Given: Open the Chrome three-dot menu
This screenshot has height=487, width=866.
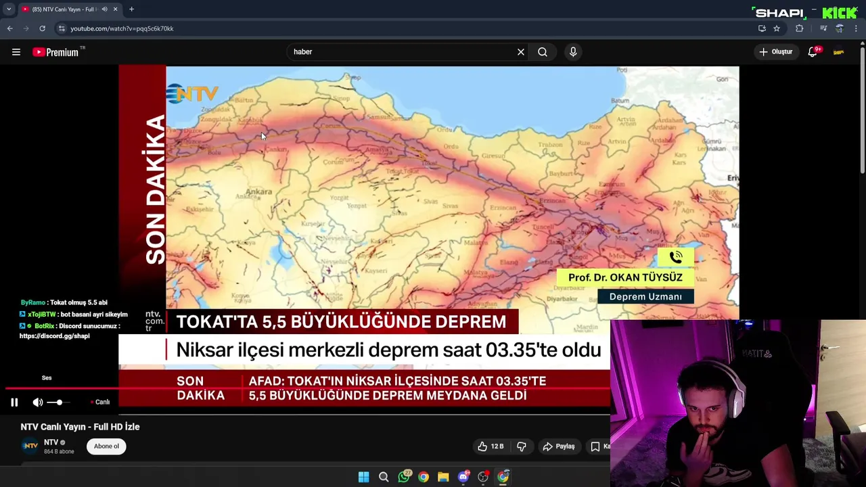Looking at the screenshot, I should point(857,28).
